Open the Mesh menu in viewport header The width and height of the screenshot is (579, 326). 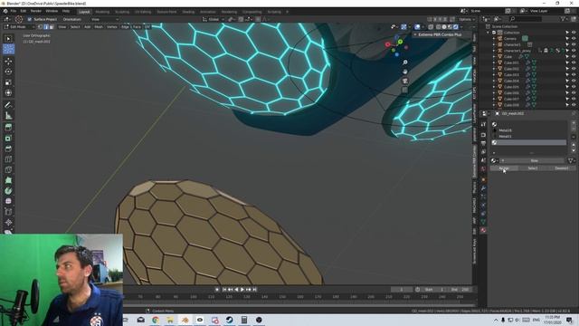(x=99, y=27)
